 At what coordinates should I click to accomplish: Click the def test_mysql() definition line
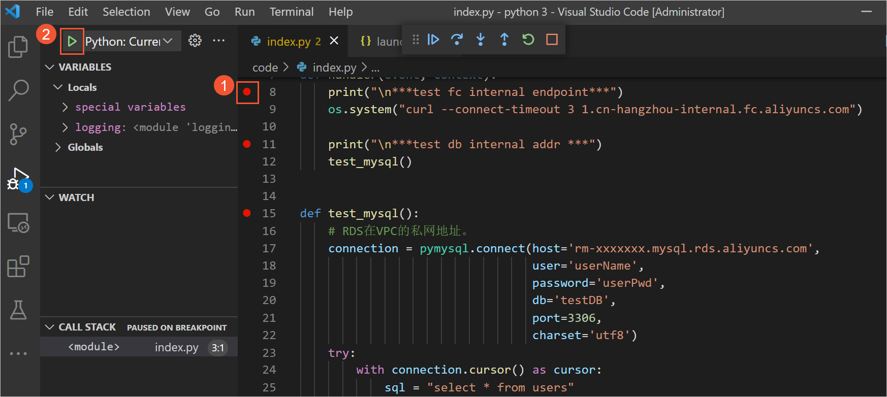point(359,213)
